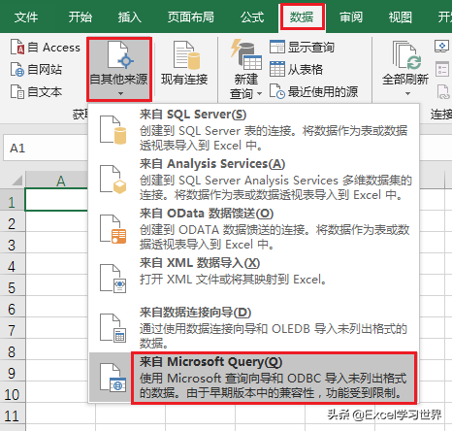
Task: Click the 自其他来源 document icon
Action: click(120, 54)
